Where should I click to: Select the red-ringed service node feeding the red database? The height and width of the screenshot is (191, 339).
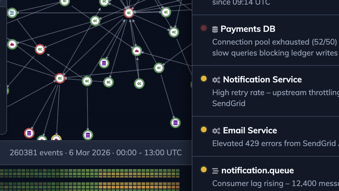pos(60,79)
